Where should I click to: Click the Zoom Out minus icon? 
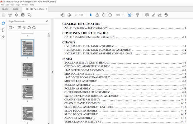coord(104,15)
